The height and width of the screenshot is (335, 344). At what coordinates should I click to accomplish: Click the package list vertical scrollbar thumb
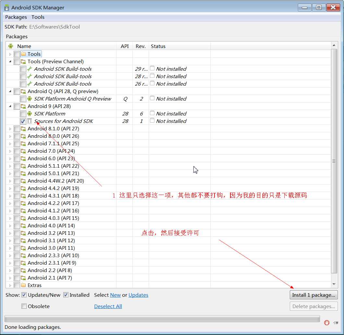point(334,161)
